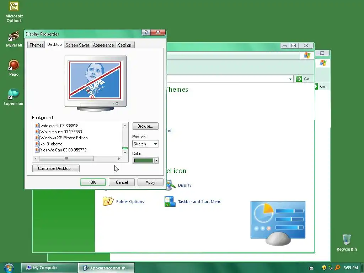Screen dimensions: 364x273
Task: Select vote-graffiti-03-636918 file icon
Action: point(37,125)
